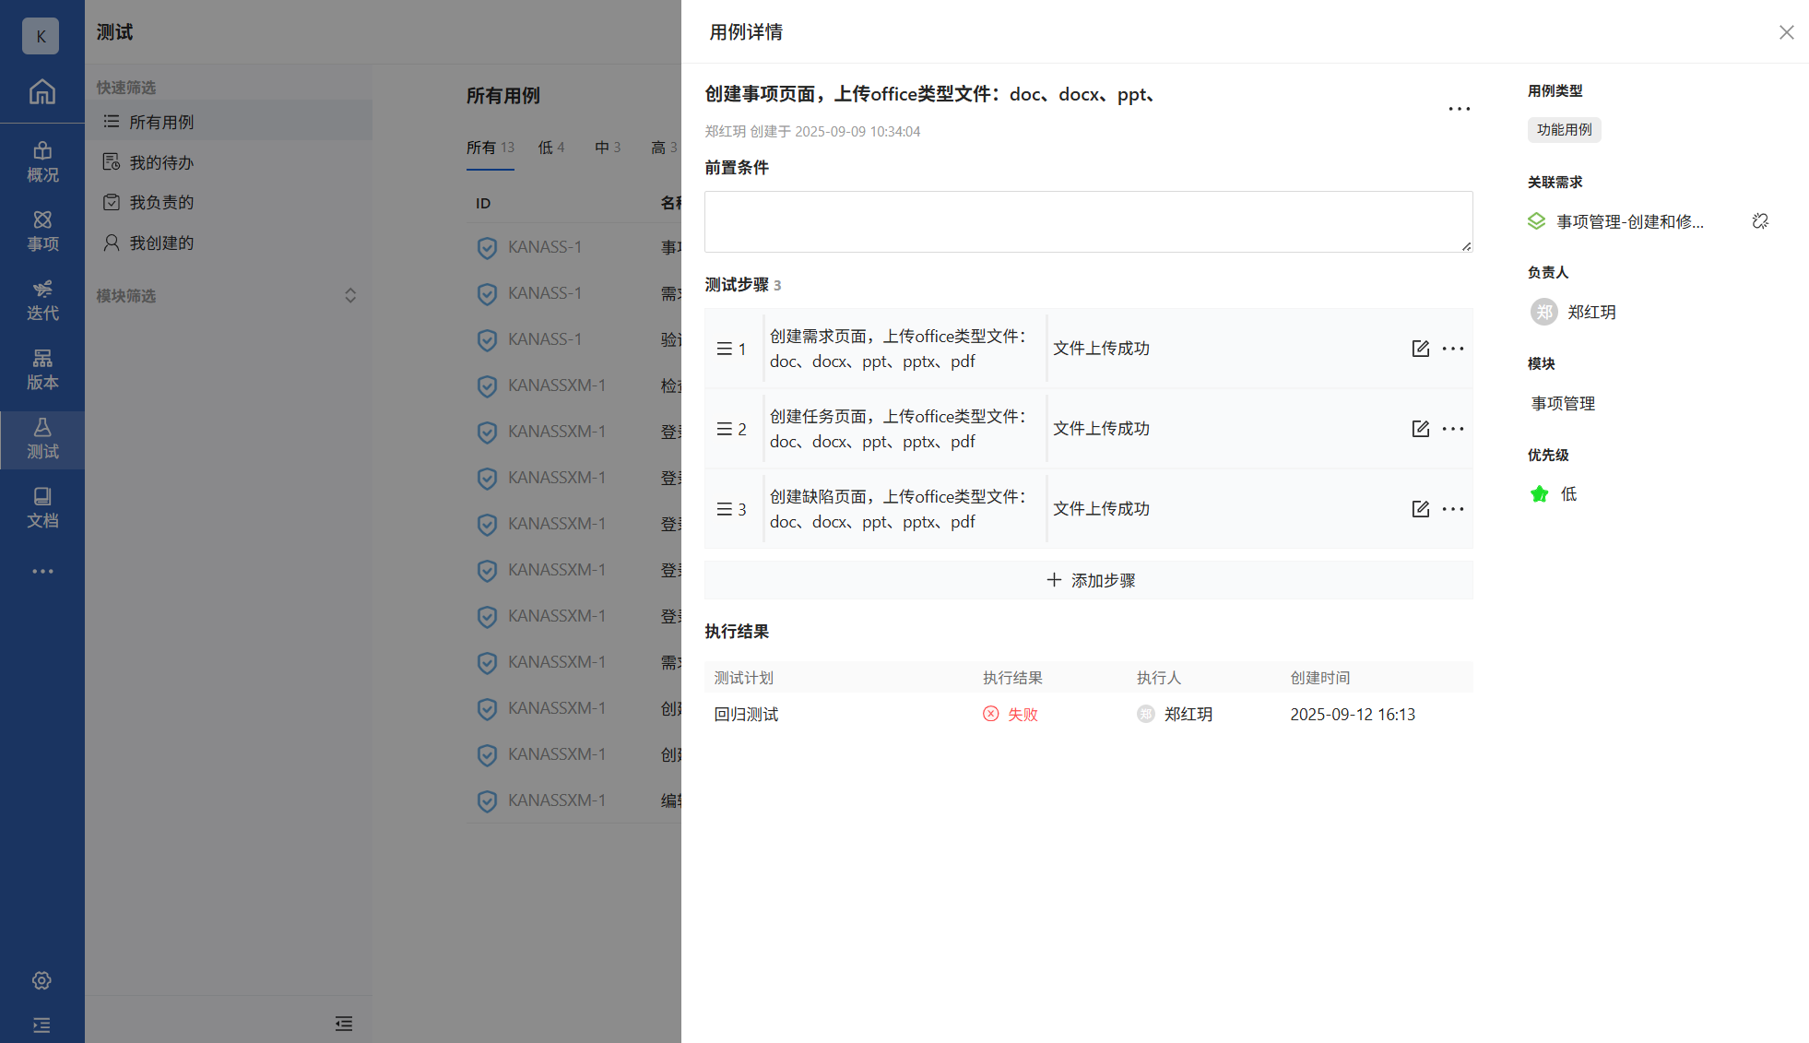Switch to the 低 priority tab
The height and width of the screenshot is (1043, 1809).
tap(550, 148)
